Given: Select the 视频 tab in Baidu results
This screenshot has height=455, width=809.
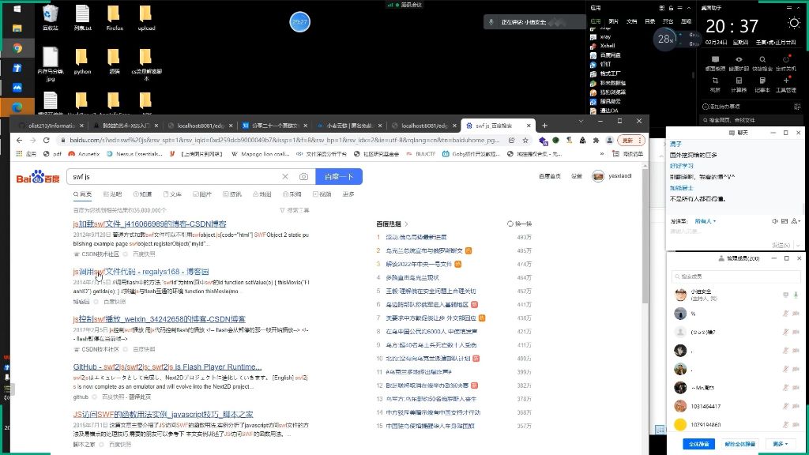Looking at the screenshot, I should (x=322, y=194).
